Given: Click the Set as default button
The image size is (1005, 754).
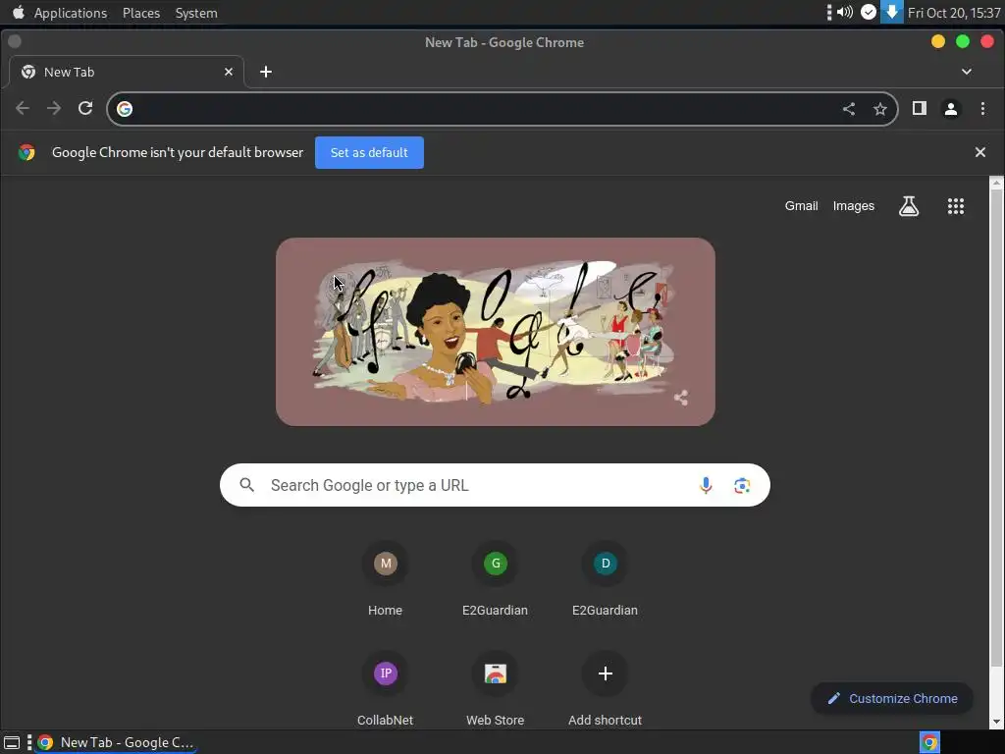Looking at the screenshot, I should click(369, 152).
